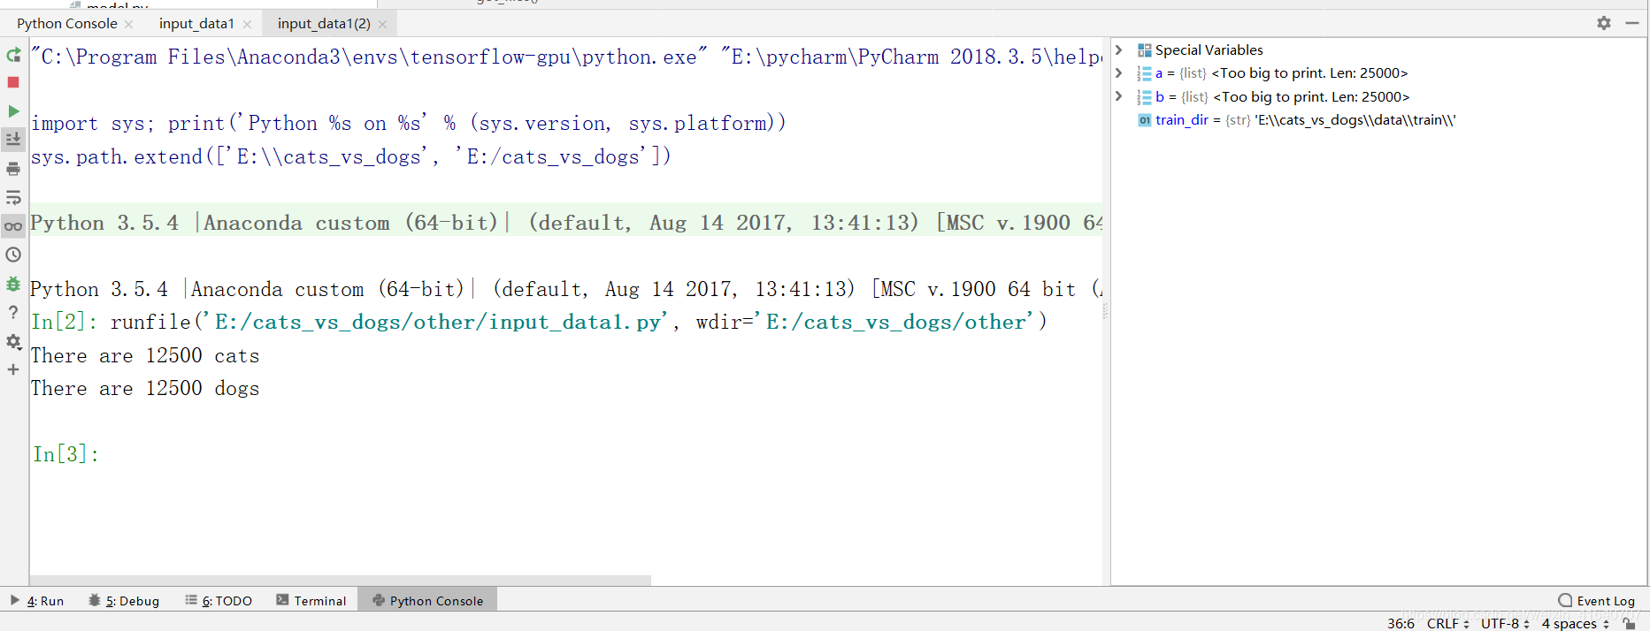Click output line There are 12500 cats
1650x631 pixels.
click(145, 356)
